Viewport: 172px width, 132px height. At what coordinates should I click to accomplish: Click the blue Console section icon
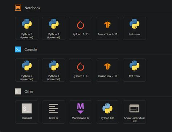click(18, 50)
